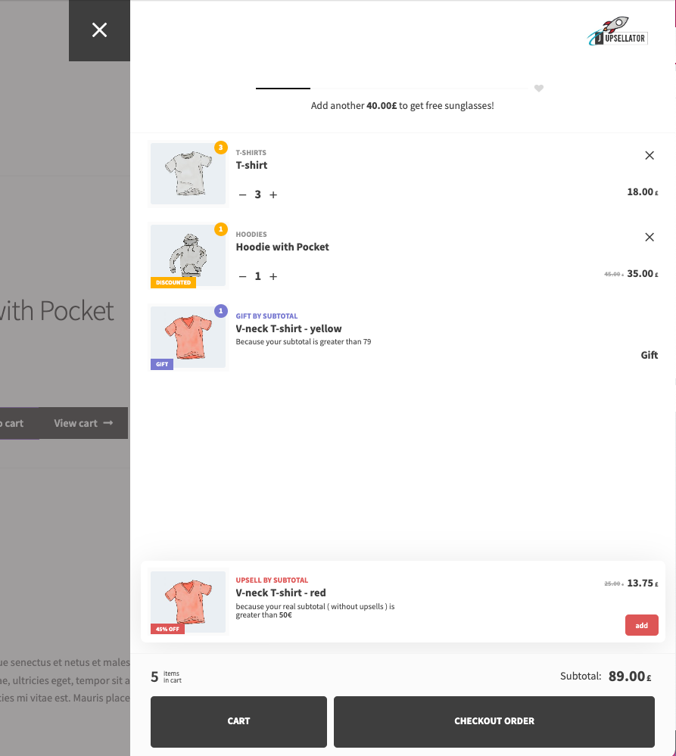Decrease Hoodie with Pocket quantity
The width and height of the screenshot is (676, 756).
[242, 277]
